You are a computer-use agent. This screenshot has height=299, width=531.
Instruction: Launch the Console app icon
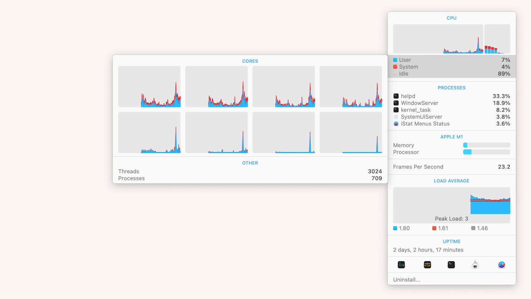click(x=427, y=264)
